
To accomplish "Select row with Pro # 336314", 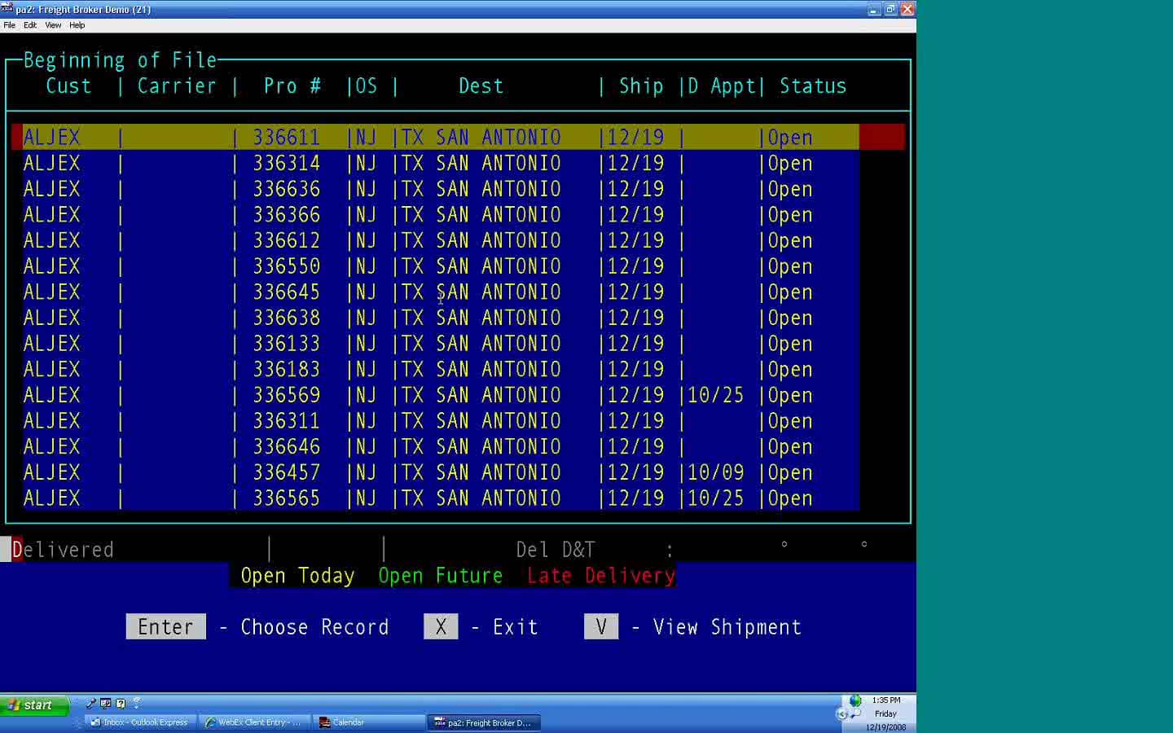I will point(441,163).
